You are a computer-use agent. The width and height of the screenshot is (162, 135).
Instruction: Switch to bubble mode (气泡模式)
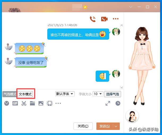(x=10, y=94)
